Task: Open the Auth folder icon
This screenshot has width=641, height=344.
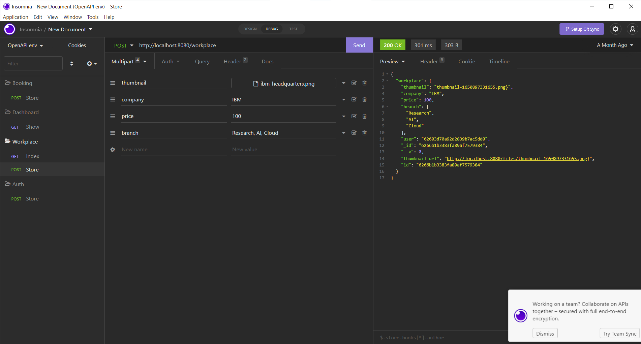Action: (7, 184)
